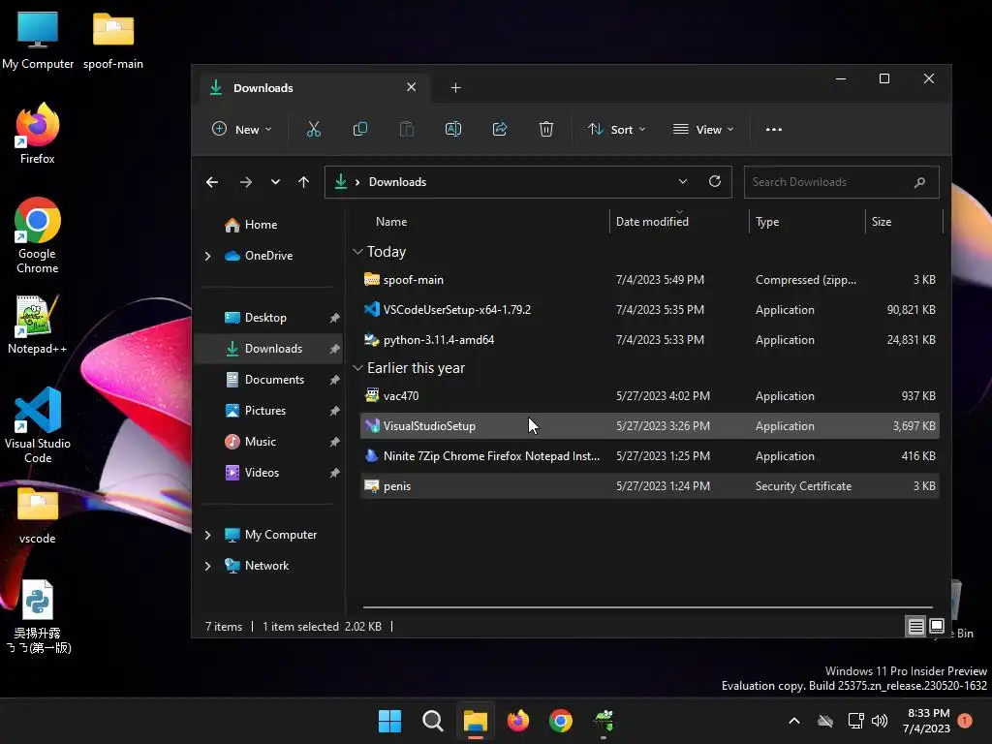
Task: Show hidden system tray icons chevron
Action: (794, 721)
